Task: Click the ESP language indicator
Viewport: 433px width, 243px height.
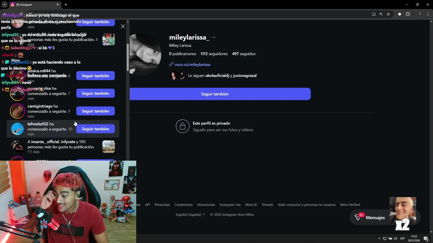Action: [x=403, y=239]
